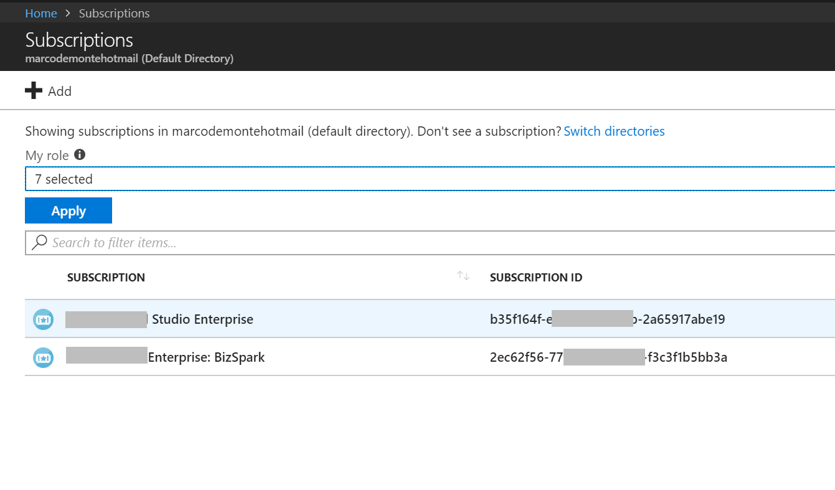Screen dimensions: 835x490
Task: Click marcodemontehotmail Default Directory subtitle
Action: click(130, 59)
